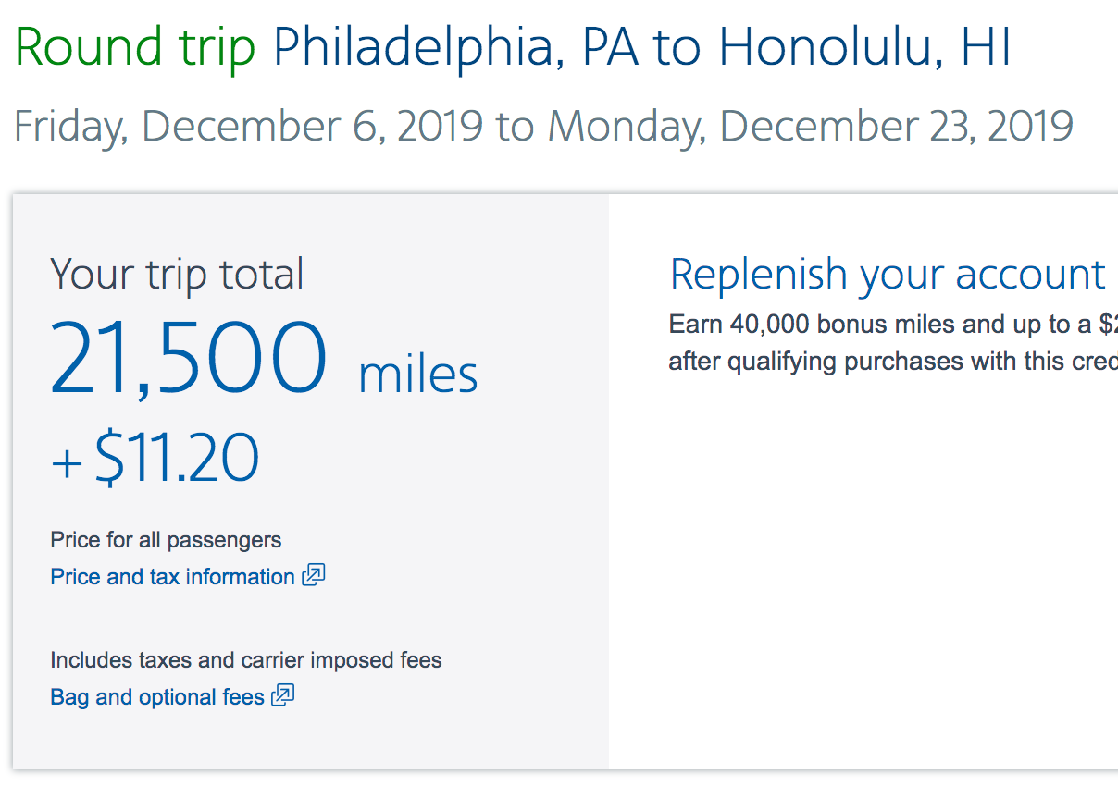Viewport: 1118px width, 786px height.
Task: Click external-link icon beside Bag and optional fees
Action: 283,695
